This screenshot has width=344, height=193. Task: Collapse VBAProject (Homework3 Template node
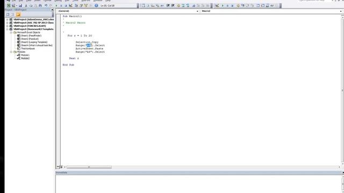click(7, 29)
